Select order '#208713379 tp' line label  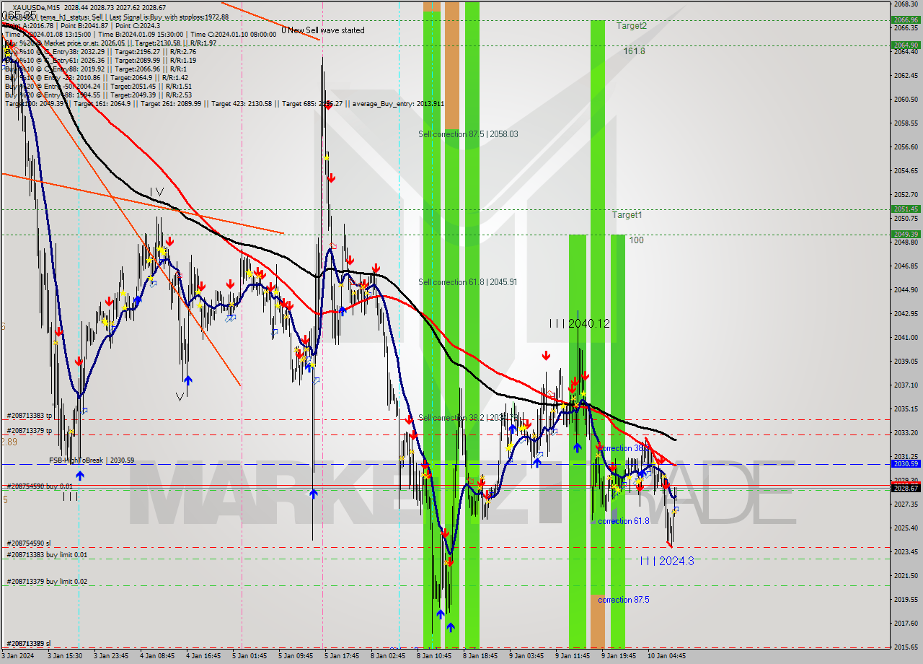point(30,431)
